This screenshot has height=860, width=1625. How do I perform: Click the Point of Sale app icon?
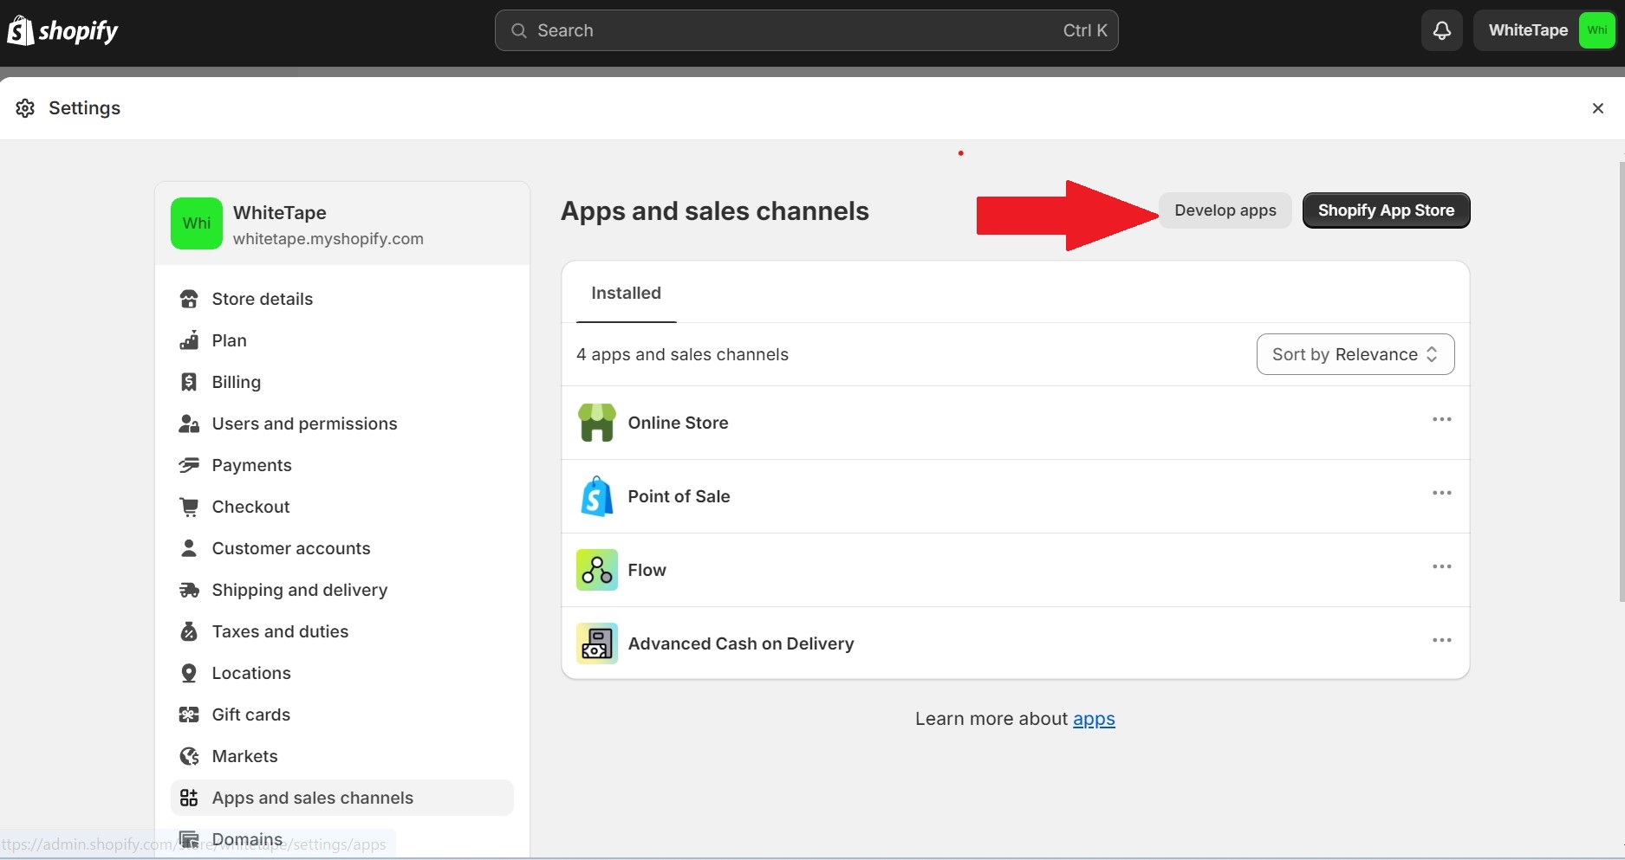597,496
